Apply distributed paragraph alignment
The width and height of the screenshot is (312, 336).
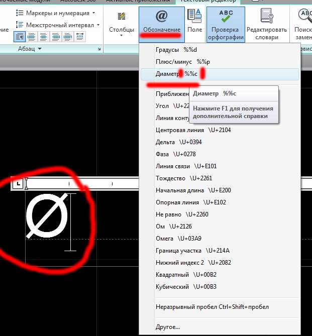pos(80,37)
